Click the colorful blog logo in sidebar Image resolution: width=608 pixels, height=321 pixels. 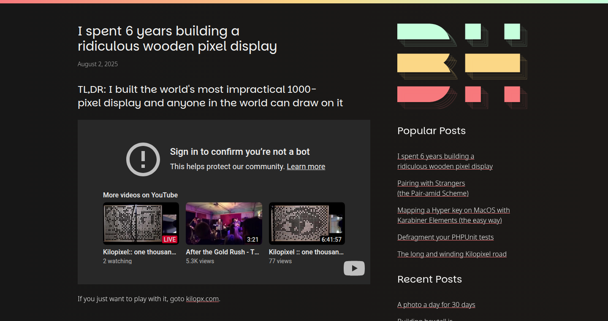tap(462, 66)
